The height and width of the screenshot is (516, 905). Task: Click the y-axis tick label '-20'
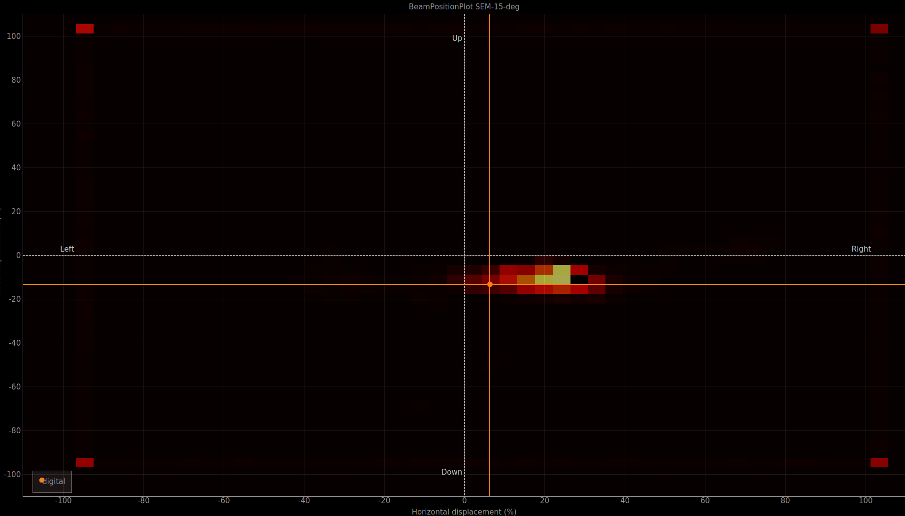pos(14,299)
